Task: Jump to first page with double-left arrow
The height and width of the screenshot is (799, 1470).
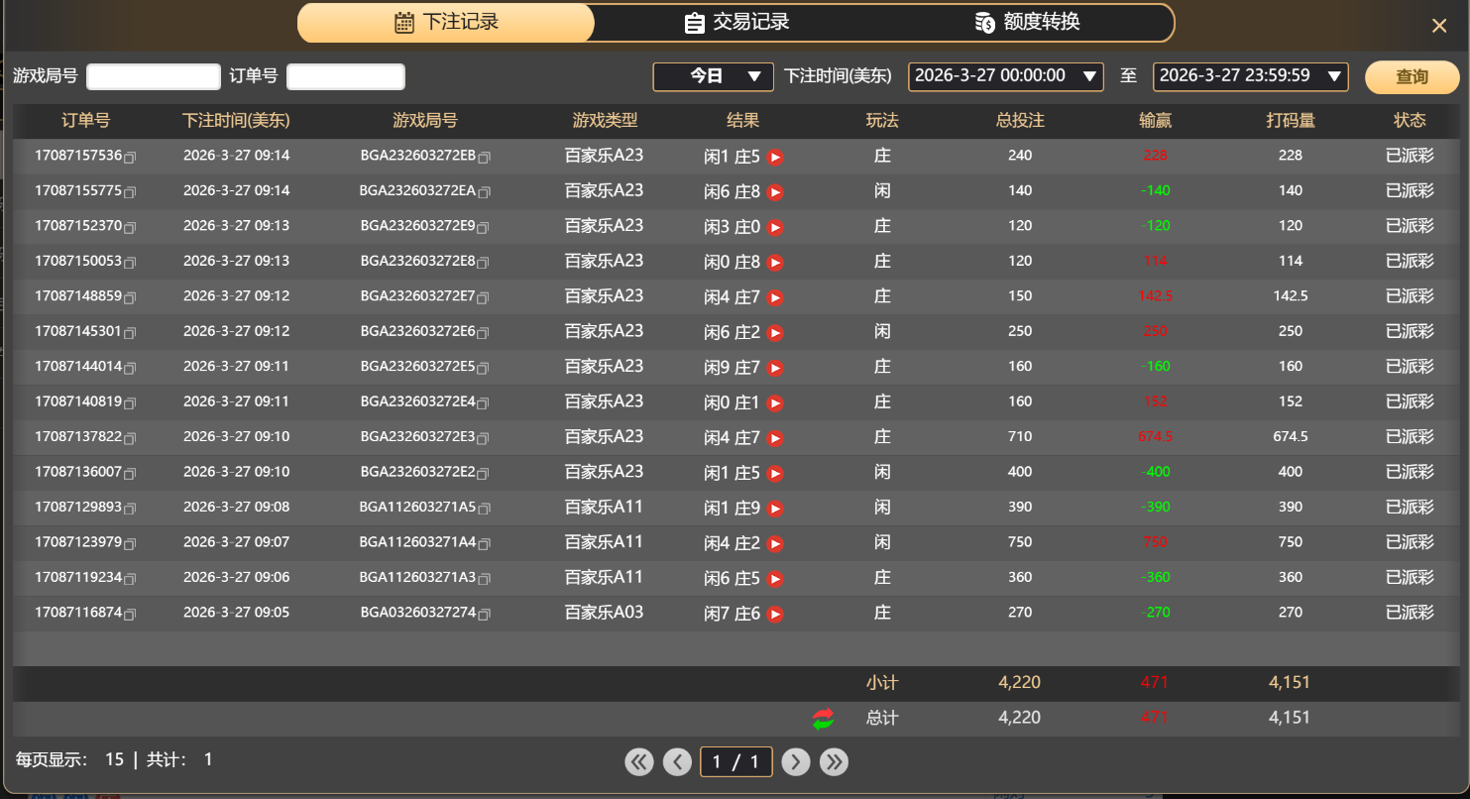Action: pyautogui.click(x=639, y=761)
